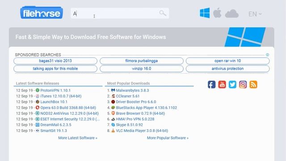Click sponsored search bagas31 visio 2013
The width and height of the screenshot is (286, 161).
pyautogui.click(x=55, y=61)
